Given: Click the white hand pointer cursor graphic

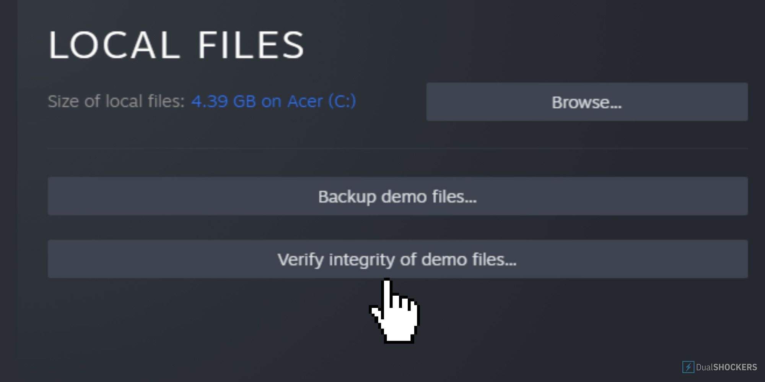Looking at the screenshot, I should pos(394,311).
